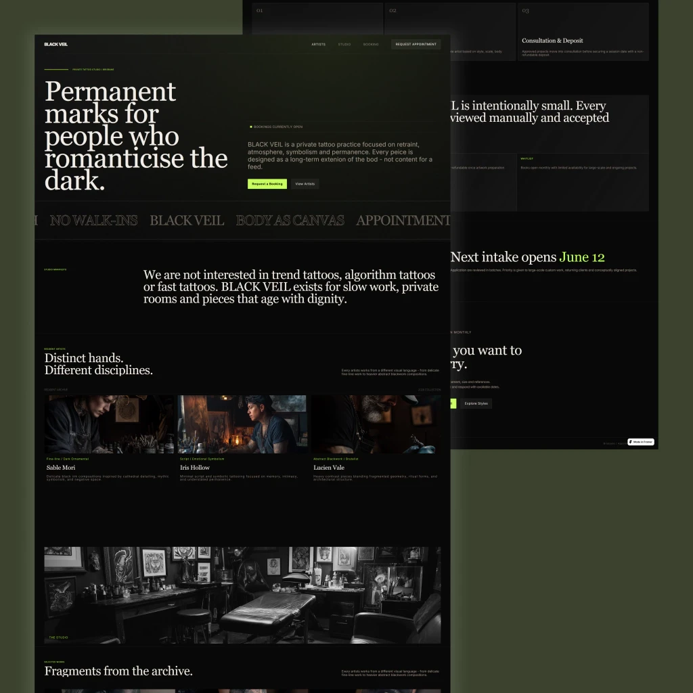Open the Iris Hollow artist photo
The image size is (693, 693).
tap(242, 424)
